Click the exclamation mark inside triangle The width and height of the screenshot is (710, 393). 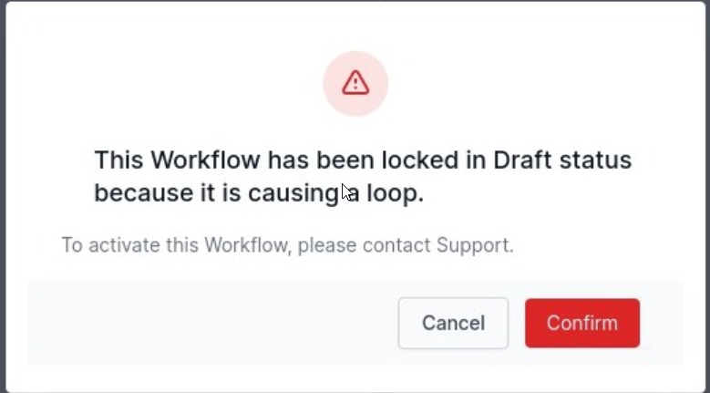click(x=355, y=84)
